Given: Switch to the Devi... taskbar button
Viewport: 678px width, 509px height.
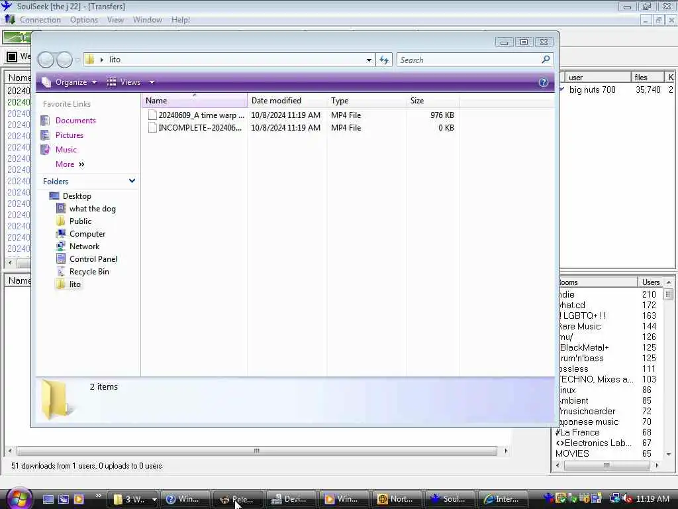Looking at the screenshot, I should pos(290,500).
